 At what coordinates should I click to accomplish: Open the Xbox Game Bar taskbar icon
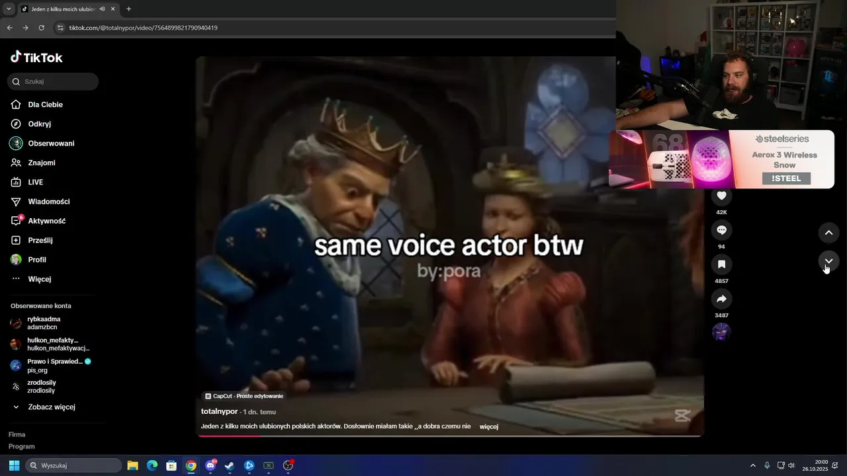click(269, 465)
